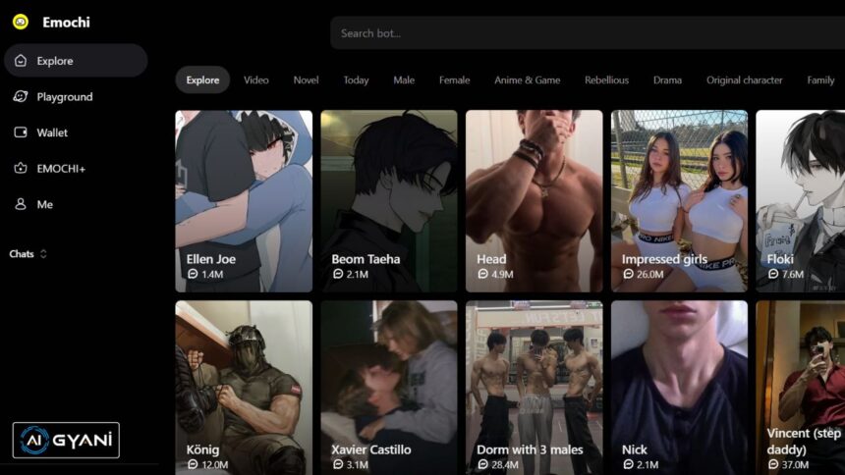The image size is (845, 475).
Task: Open the Wallet sidebar icon
Action: (x=21, y=132)
